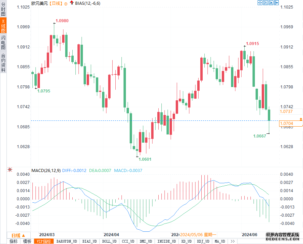303x244 pixels.
Task: Click the 2024/04 timeline label
Action: [111, 235]
